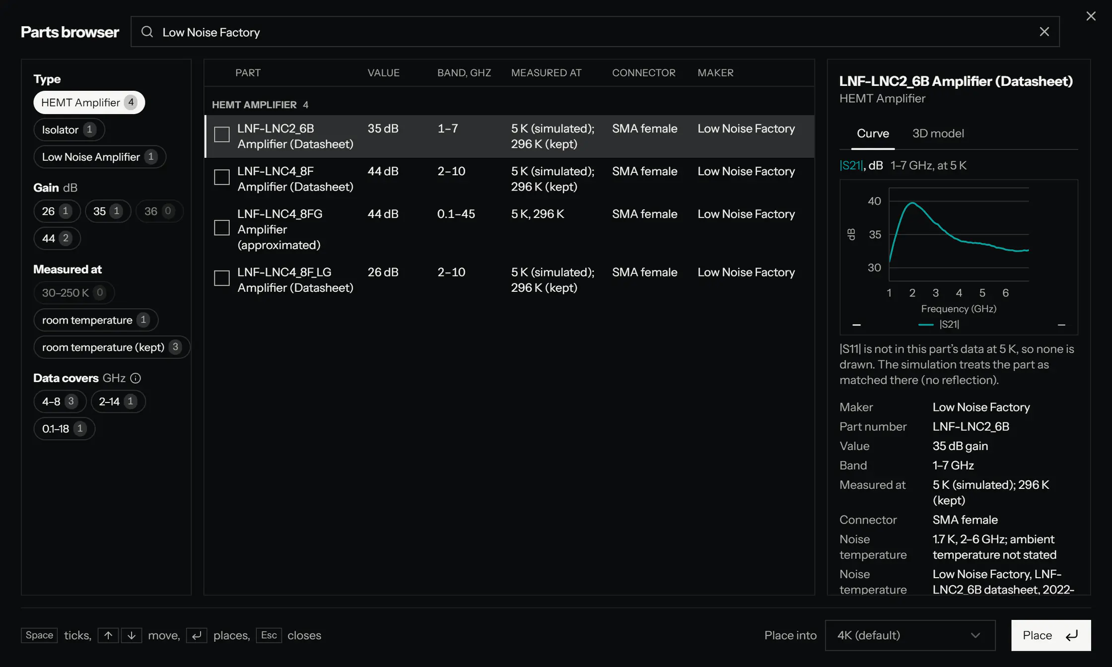The width and height of the screenshot is (1112, 667).
Task: Clear the search field with the X icon
Action: coord(1044,32)
